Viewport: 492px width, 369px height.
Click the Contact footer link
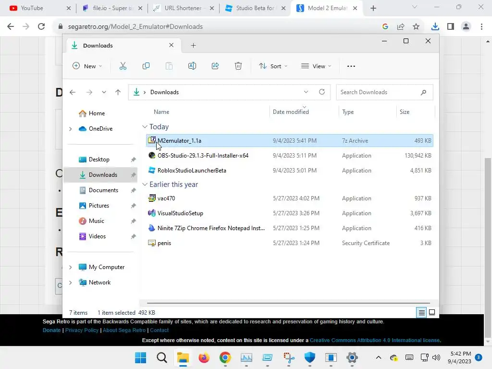(x=159, y=330)
